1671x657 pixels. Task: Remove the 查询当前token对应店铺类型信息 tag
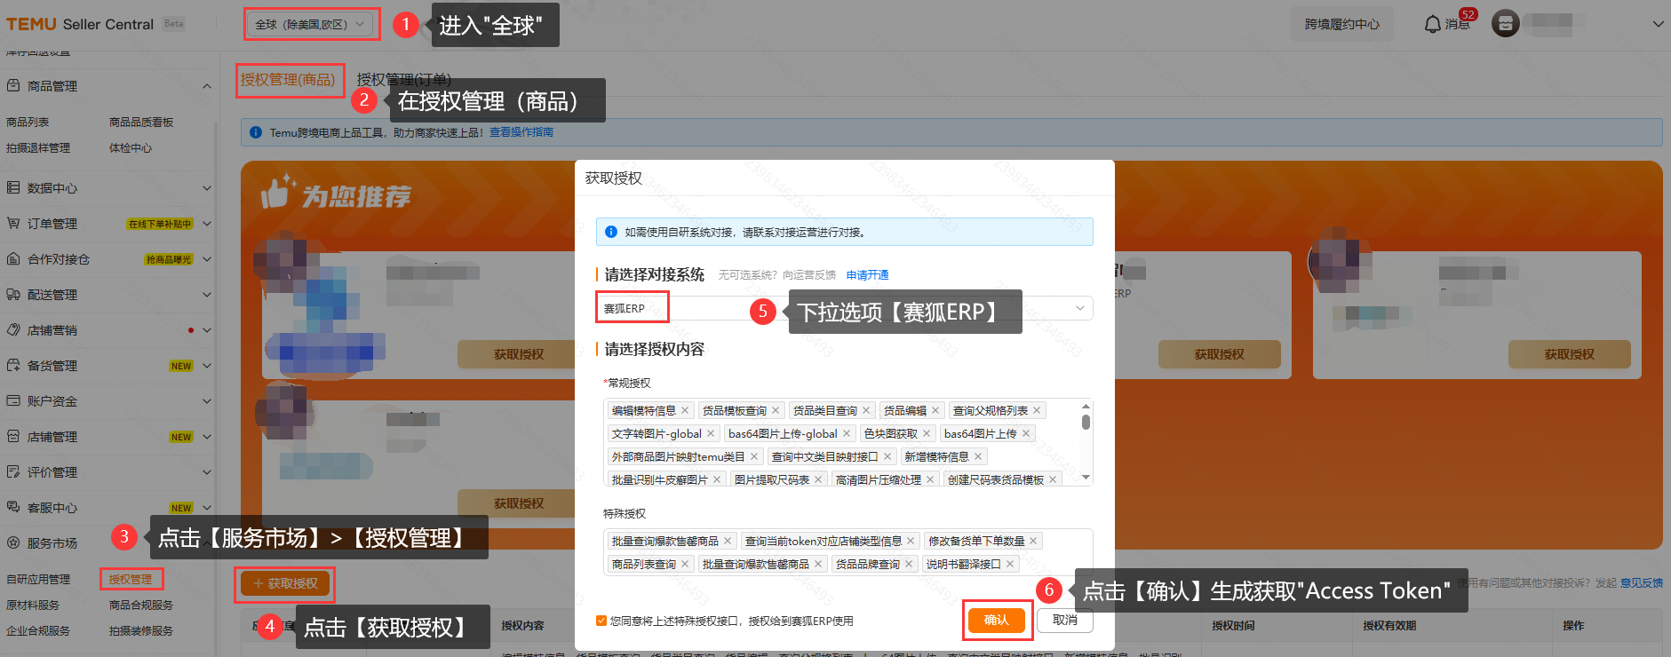[x=911, y=541]
